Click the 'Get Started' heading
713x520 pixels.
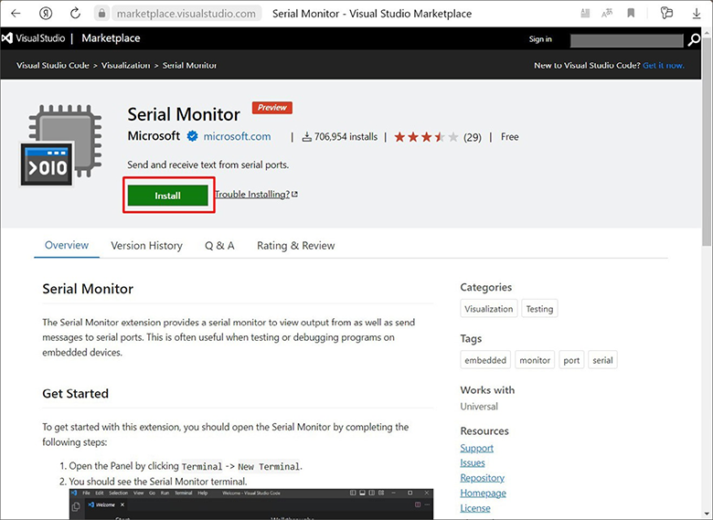click(x=76, y=393)
